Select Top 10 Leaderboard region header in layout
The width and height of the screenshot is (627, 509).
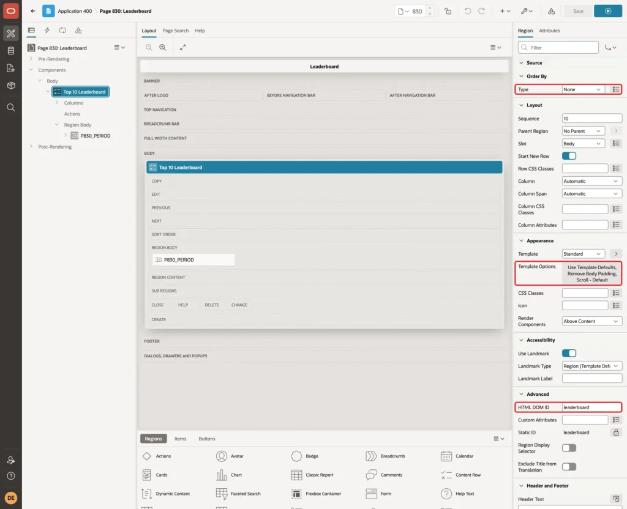(x=325, y=168)
